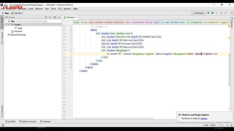Hide the Project tool window

tap(59, 17)
